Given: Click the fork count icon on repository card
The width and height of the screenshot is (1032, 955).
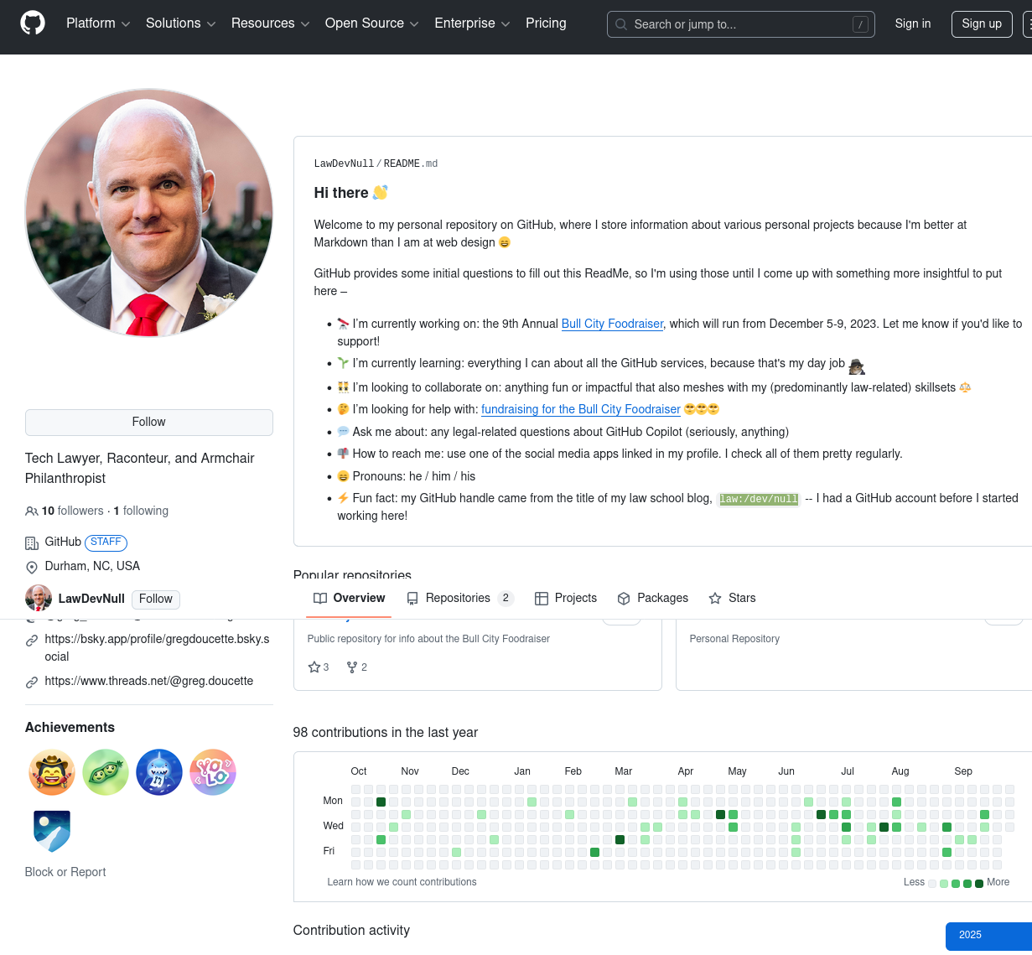Looking at the screenshot, I should click(352, 667).
